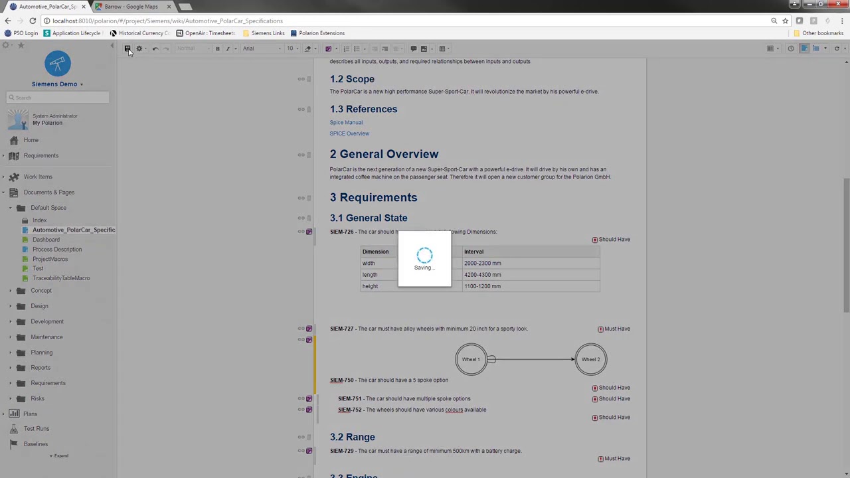Reload the browser page
The width and height of the screenshot is (850, 478).
pyautogui.click(x=32, y=21)
